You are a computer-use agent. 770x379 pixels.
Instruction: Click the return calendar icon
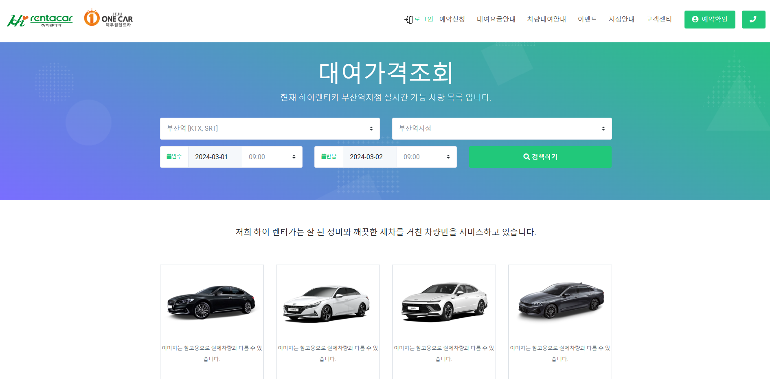[324, 156]
